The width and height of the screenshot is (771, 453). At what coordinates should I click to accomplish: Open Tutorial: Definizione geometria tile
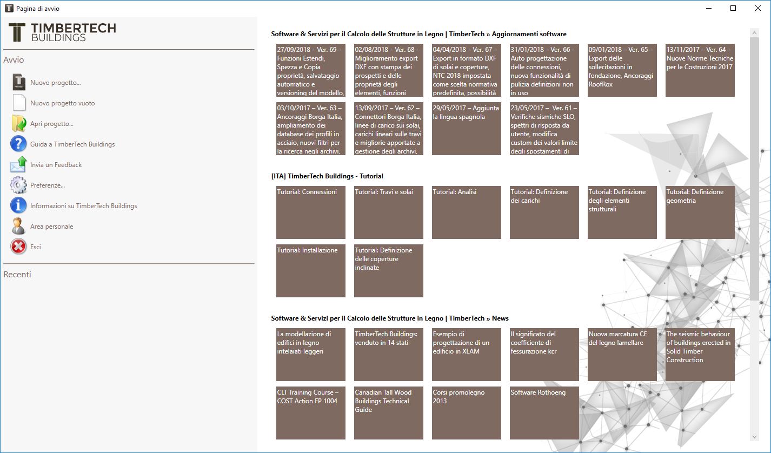tap(700, 212)
